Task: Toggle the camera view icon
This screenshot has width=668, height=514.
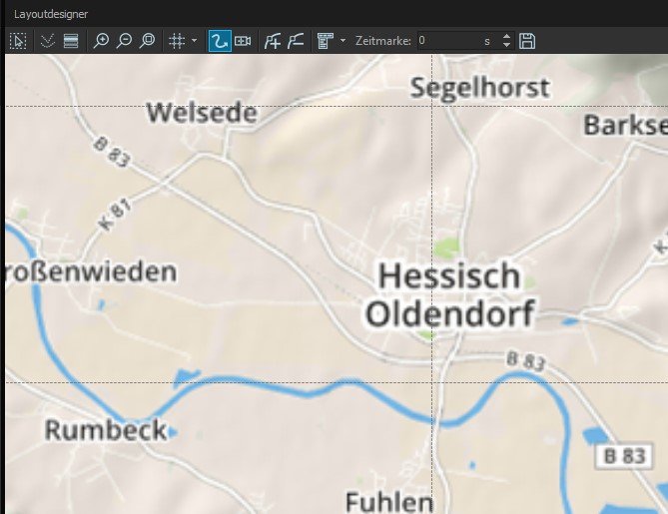Action: pos(242,41)
